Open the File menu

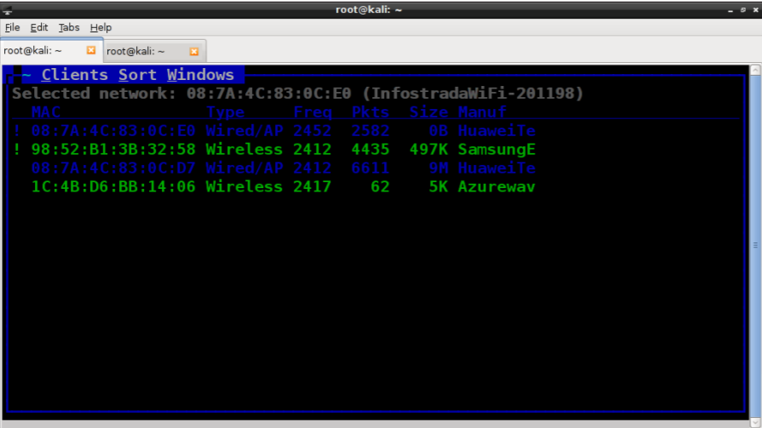click(12, 27)
